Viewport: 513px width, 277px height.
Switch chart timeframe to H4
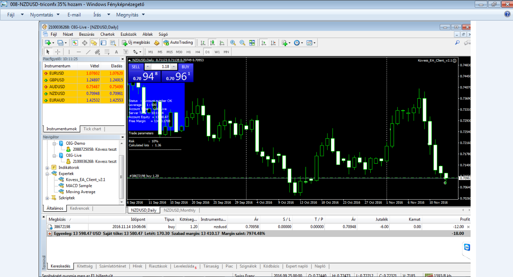pos(197,52)
